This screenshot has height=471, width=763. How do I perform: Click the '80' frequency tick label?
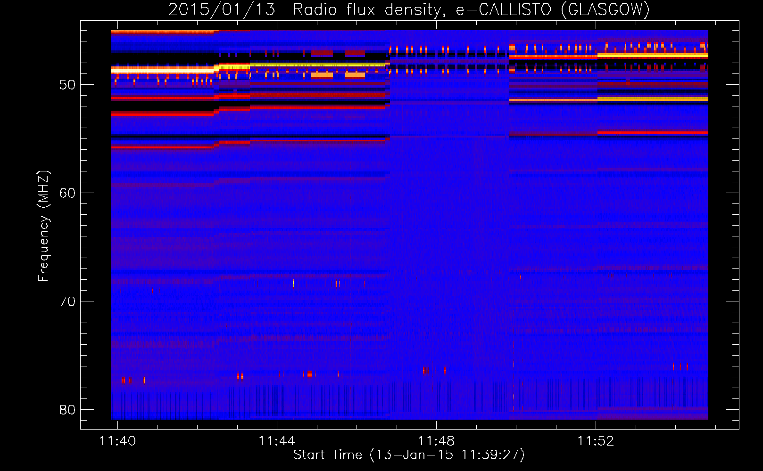67,410
